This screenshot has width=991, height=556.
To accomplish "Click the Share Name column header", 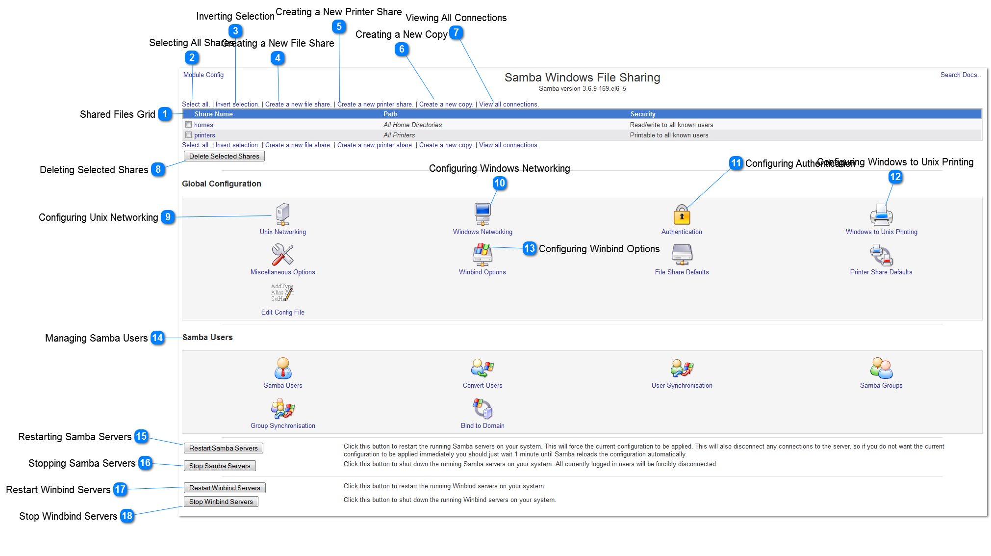I will click(214, 114).
